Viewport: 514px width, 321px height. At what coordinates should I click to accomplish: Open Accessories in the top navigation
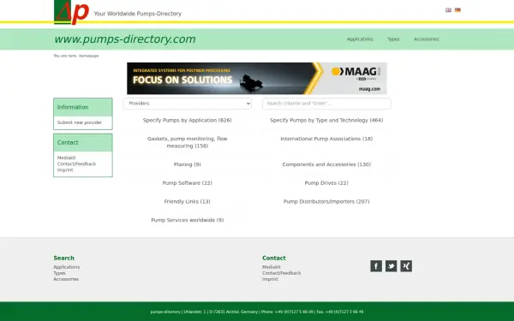(426, 39)
